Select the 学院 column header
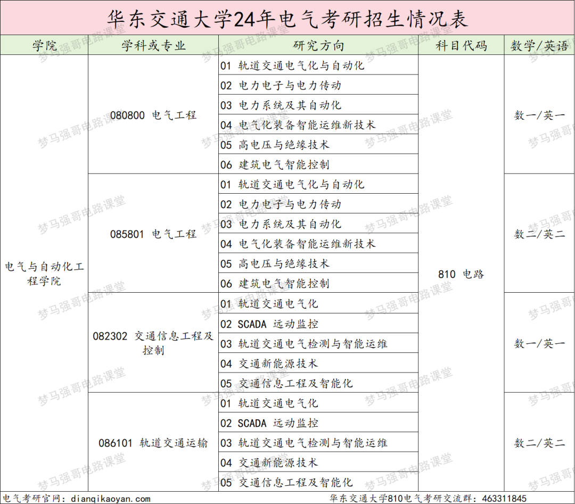The image size is (575, 504). [x=44, y=45]
